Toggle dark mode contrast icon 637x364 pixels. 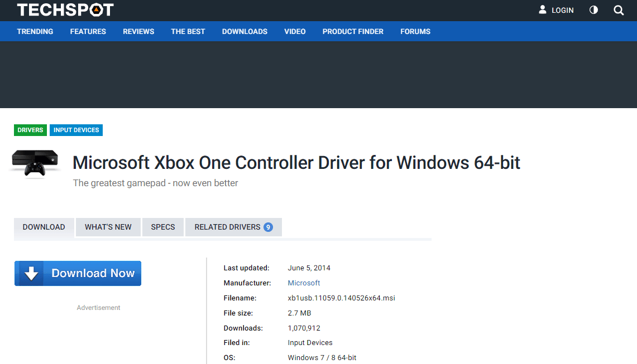[593, 10]
